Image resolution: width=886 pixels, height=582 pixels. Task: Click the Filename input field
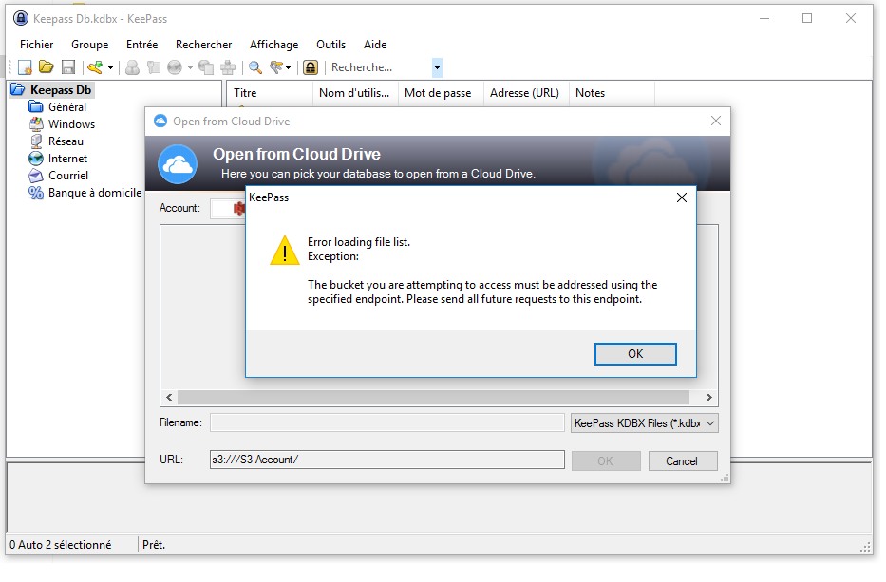[387, 422]
